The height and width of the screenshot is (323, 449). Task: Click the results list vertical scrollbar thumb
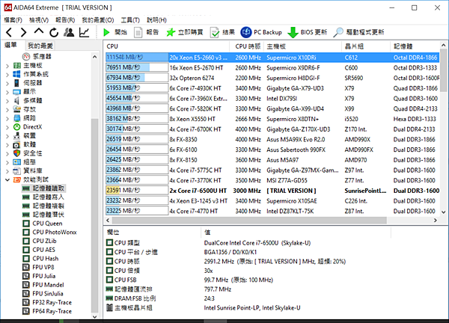443,70
